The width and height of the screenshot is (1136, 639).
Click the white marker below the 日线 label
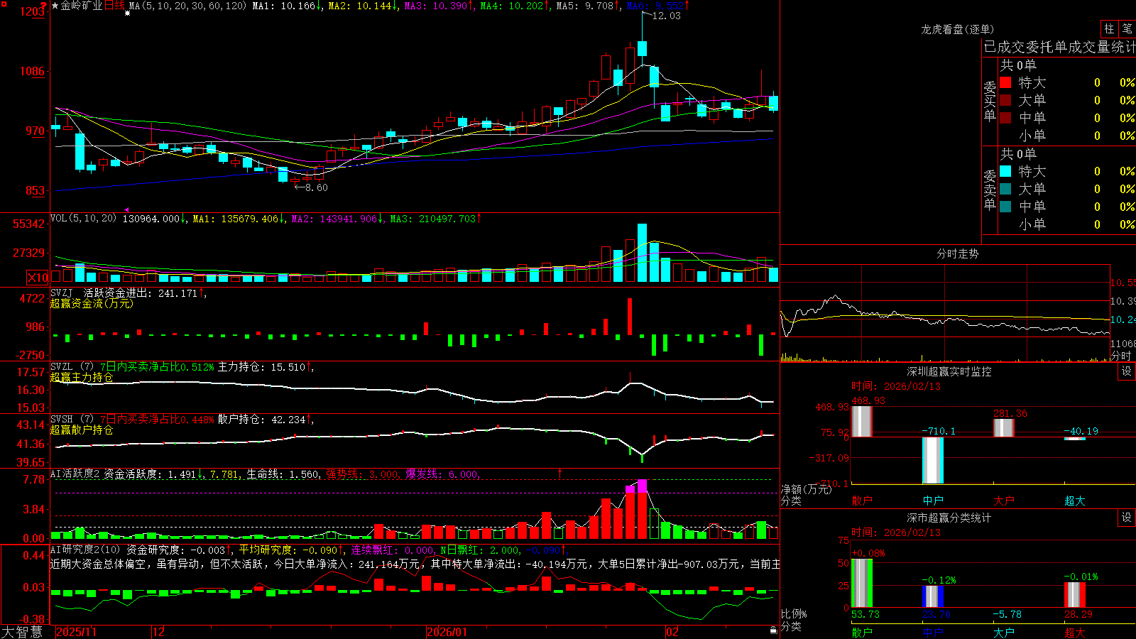(x=128, y=13)
